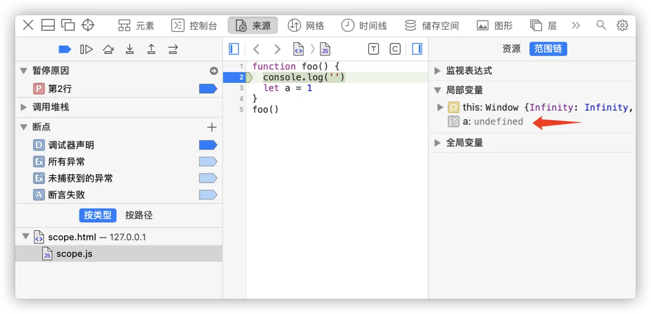Start element selection crosshair tool

[x=88, y=25]
